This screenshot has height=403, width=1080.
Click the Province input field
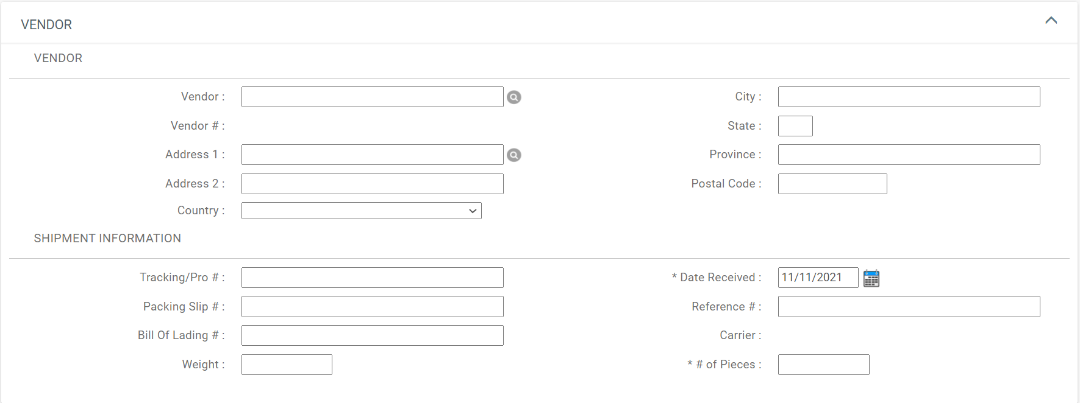pos(909,155)
